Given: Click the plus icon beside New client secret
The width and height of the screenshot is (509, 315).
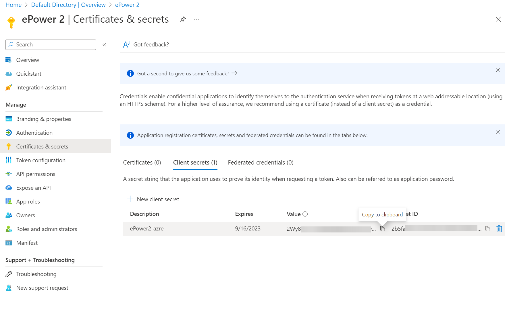Looking at the screenshot, I should point(130,199).
